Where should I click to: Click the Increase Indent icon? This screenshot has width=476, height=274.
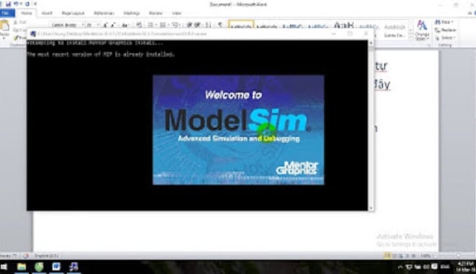pyautogui.click(x=198, y=25)
